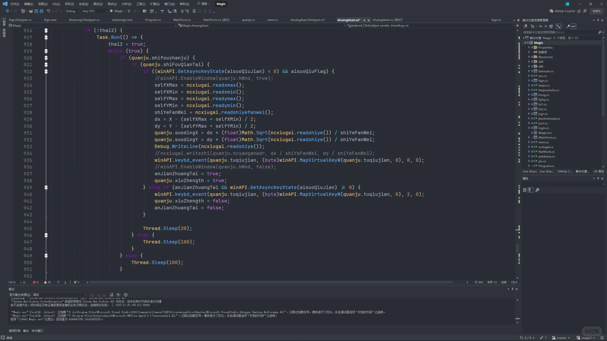The height and width of the screenshot is (341, 607).
Task: Toggle word wrap in the Output panel
Action: point(119,295)
